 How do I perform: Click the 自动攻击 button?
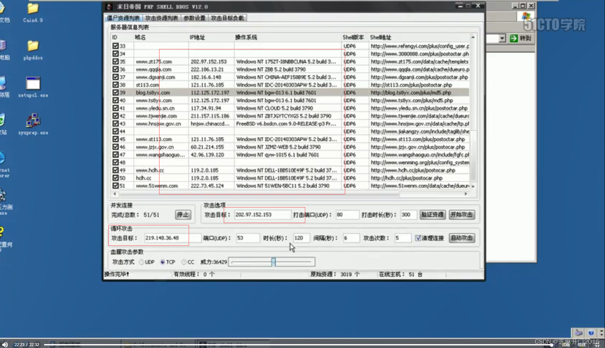click(461, 238)
